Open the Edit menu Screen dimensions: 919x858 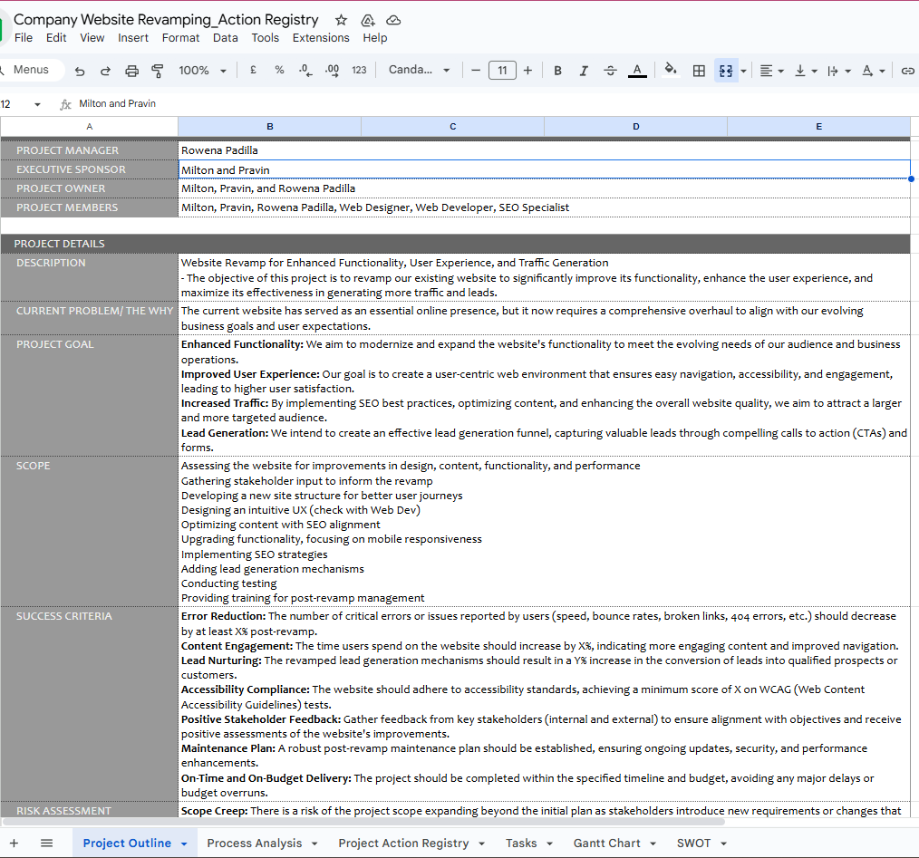(x=56, y=37)
